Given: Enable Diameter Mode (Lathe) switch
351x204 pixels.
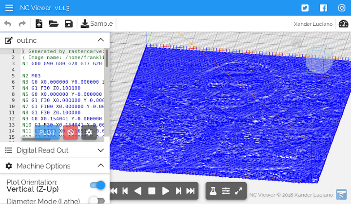Looking at the screenshot, I should 97,201.
